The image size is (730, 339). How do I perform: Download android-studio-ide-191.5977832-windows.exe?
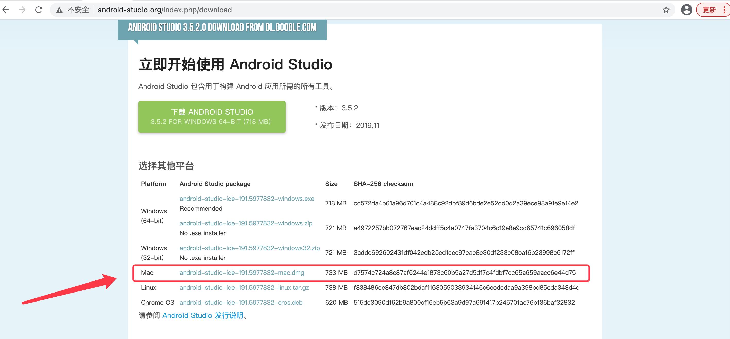point(247,199)
